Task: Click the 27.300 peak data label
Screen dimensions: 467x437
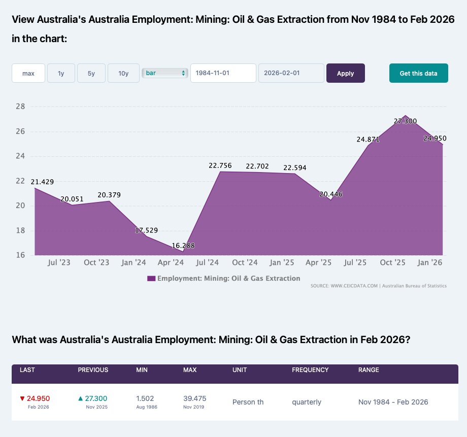Action: tap(405, 121)
